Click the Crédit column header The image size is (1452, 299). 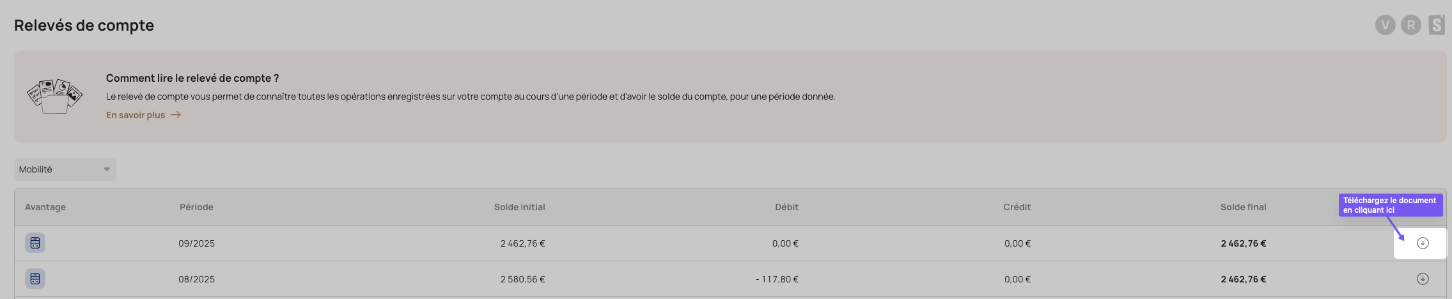click(1017, 207)
